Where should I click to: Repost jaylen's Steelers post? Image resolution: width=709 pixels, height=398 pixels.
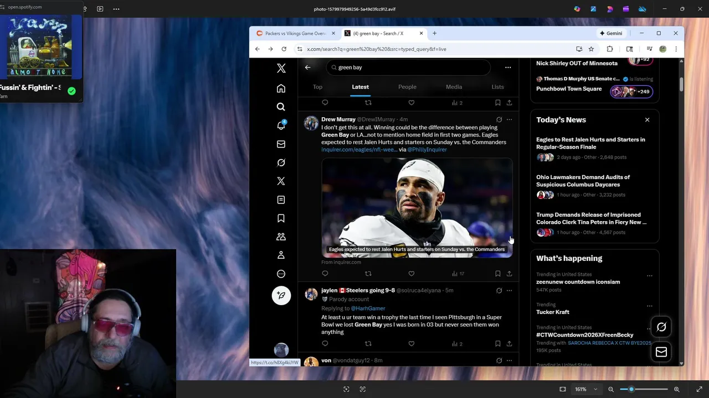pos(368,343)
